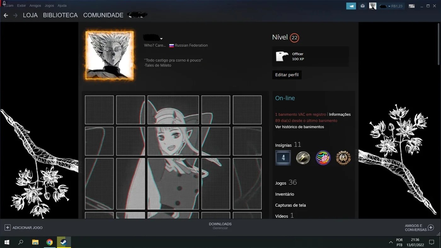Open Google Chrome from taskbar

pos(49,242)
